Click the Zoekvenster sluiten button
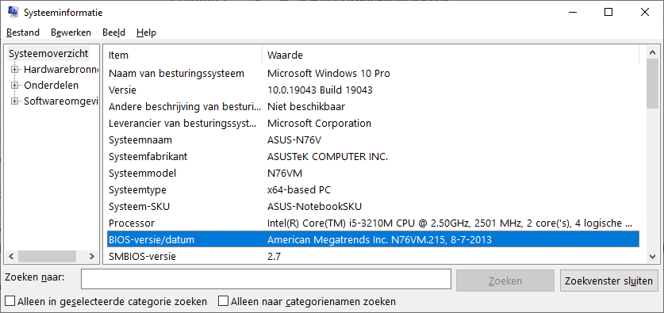This screenshot has height=313, width=664. 609,281
